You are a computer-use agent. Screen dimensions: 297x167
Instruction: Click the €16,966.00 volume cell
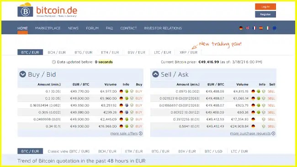(x=107, y=126)
